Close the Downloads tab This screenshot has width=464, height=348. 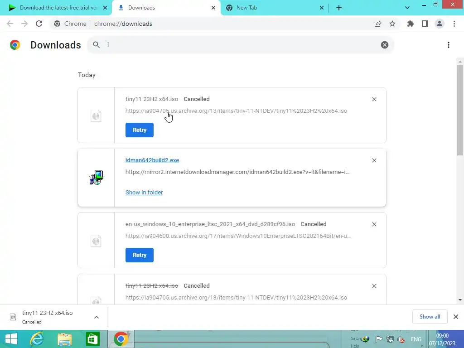coord(213,8)
